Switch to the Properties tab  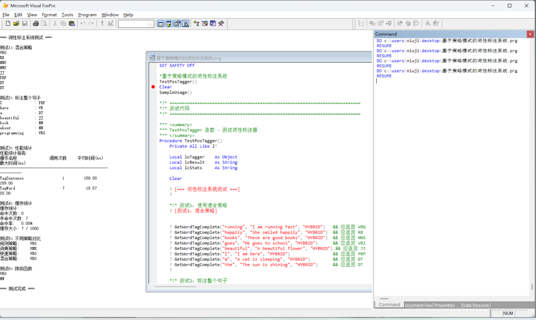click(447, 305)
